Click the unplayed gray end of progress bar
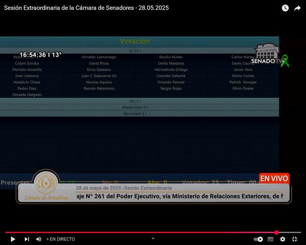 [x=290, y=232]
